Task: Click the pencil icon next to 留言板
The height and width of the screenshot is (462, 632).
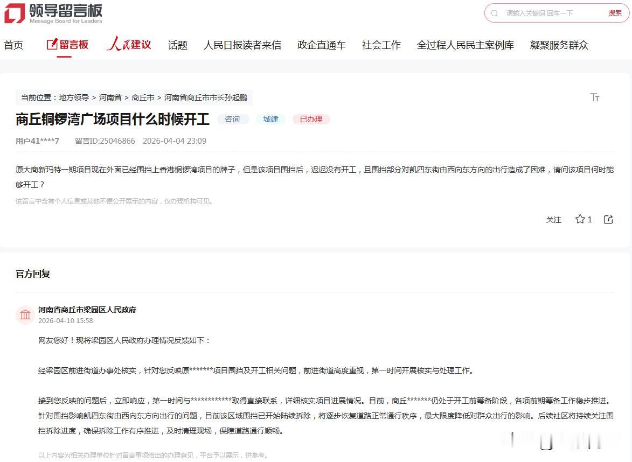Action: point(52,45)
